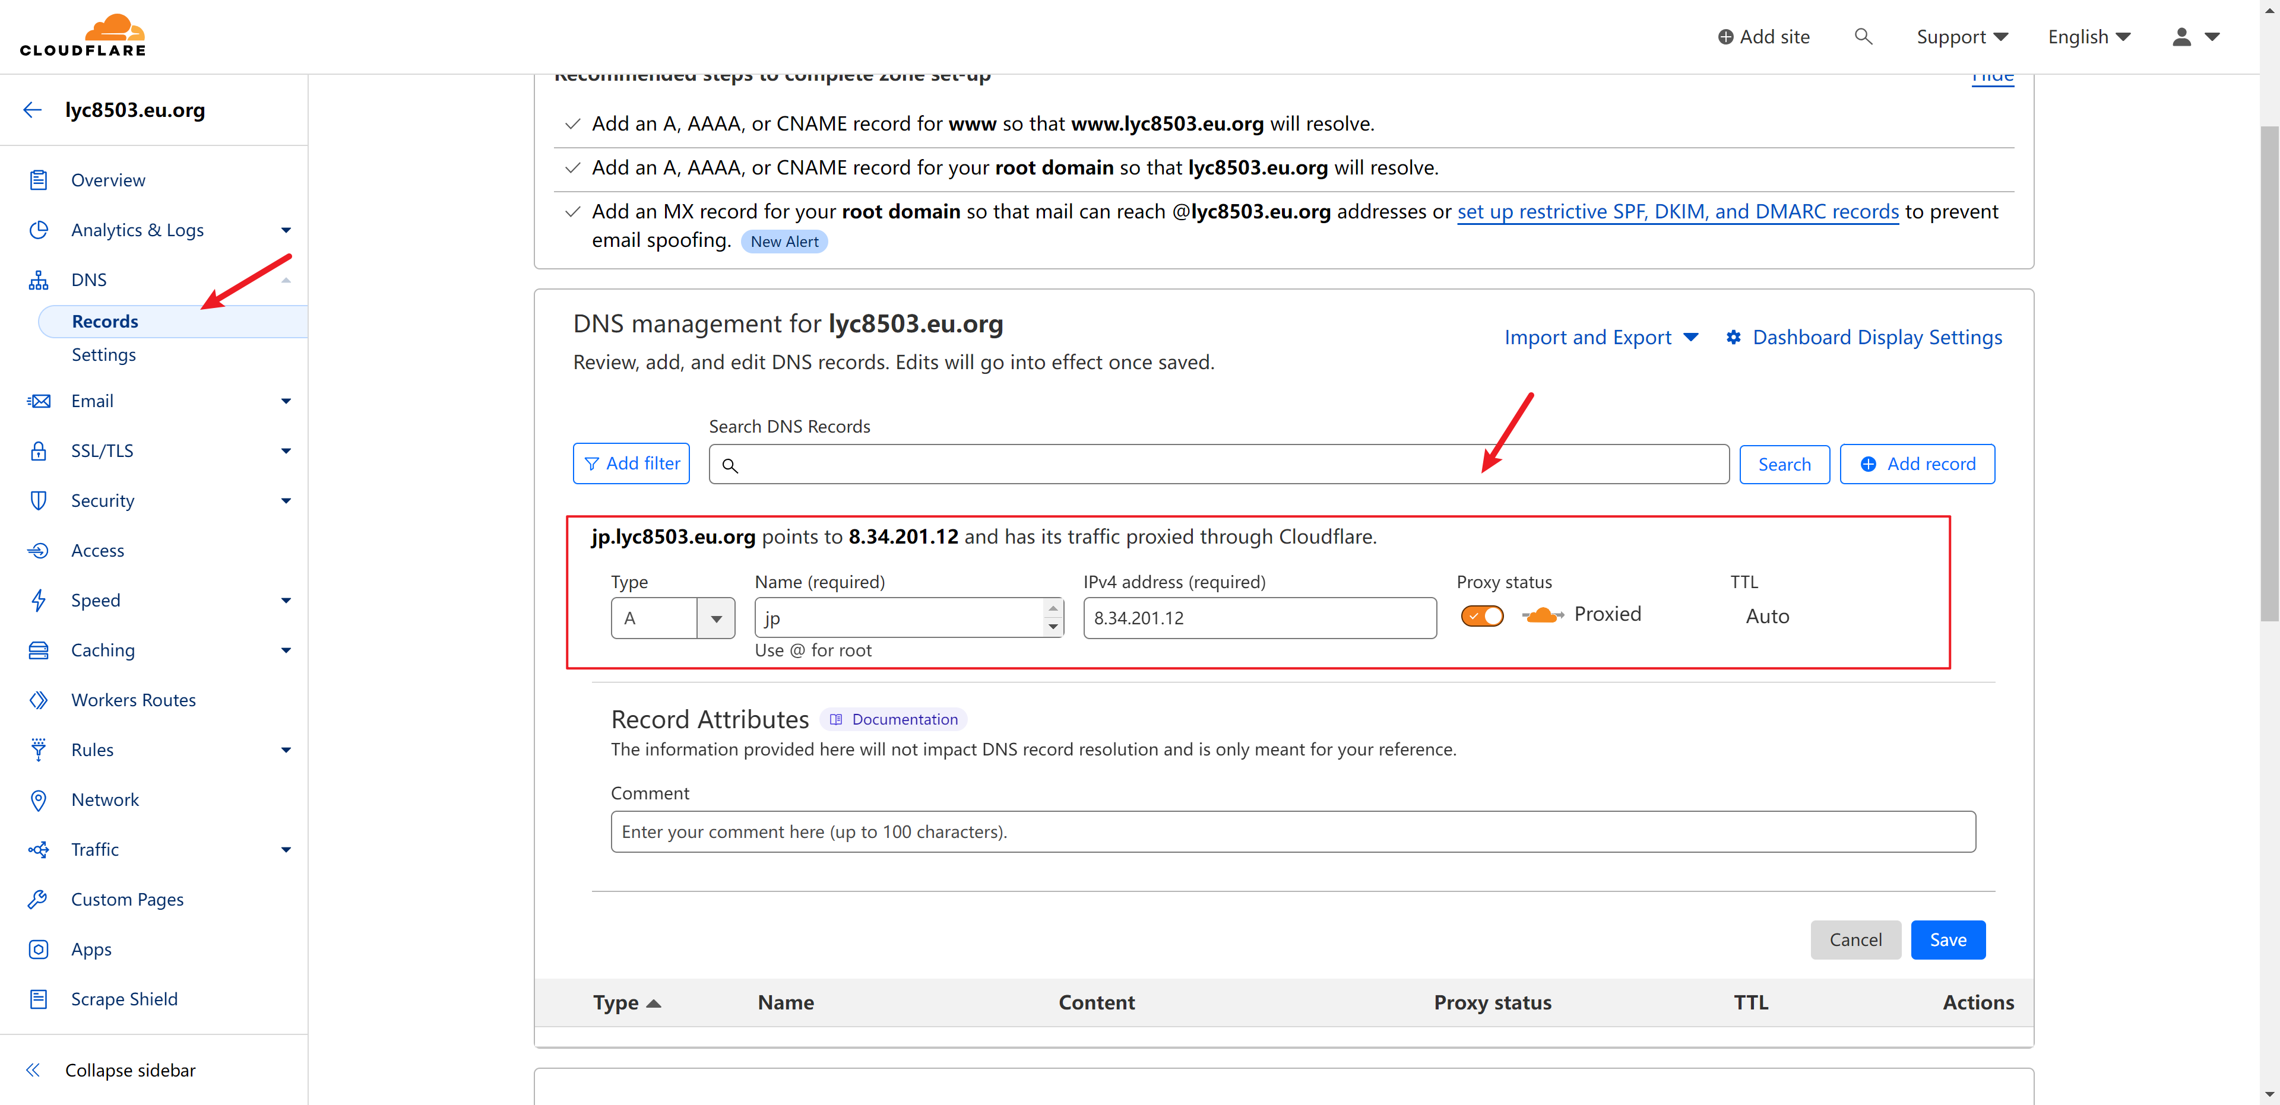Viewport: 2280px width, 1105px height.
Task: Click the Workers Routes diamond icon
Action: tap(38, 700)
